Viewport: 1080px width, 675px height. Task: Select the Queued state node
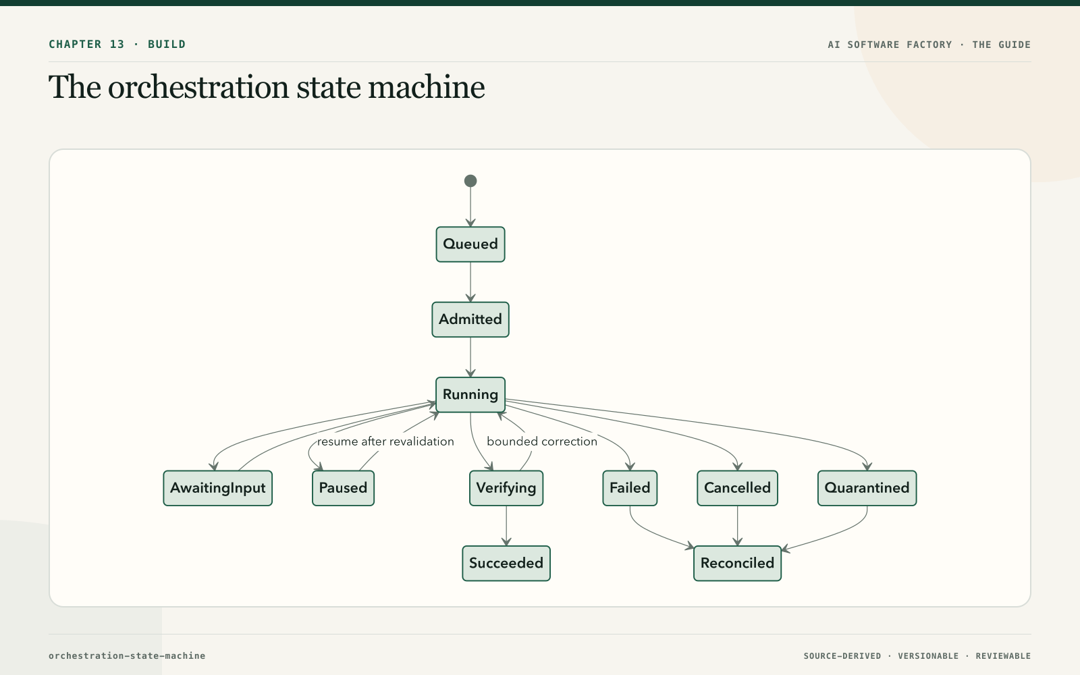pyautogui.click(x=470, y=244)
